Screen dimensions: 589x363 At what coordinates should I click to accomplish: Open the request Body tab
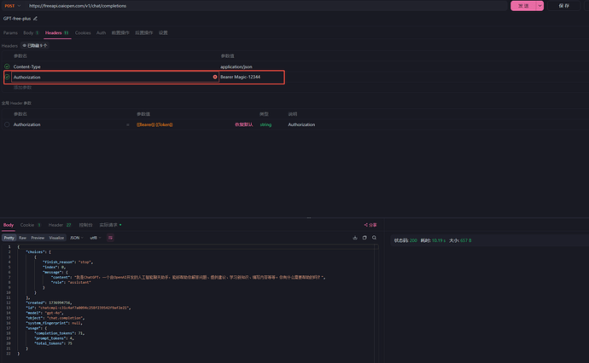(31, 32)
